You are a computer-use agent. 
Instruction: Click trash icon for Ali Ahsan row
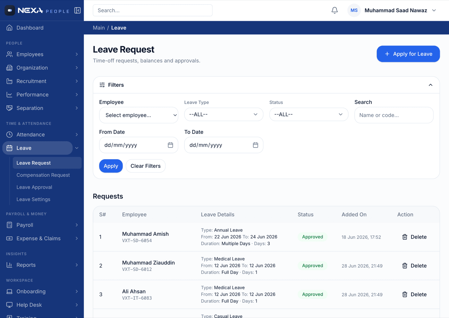(405, 295)
